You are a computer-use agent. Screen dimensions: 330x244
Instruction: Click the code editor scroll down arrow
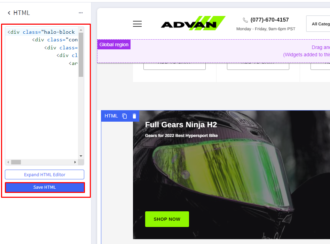coord(81,156)
